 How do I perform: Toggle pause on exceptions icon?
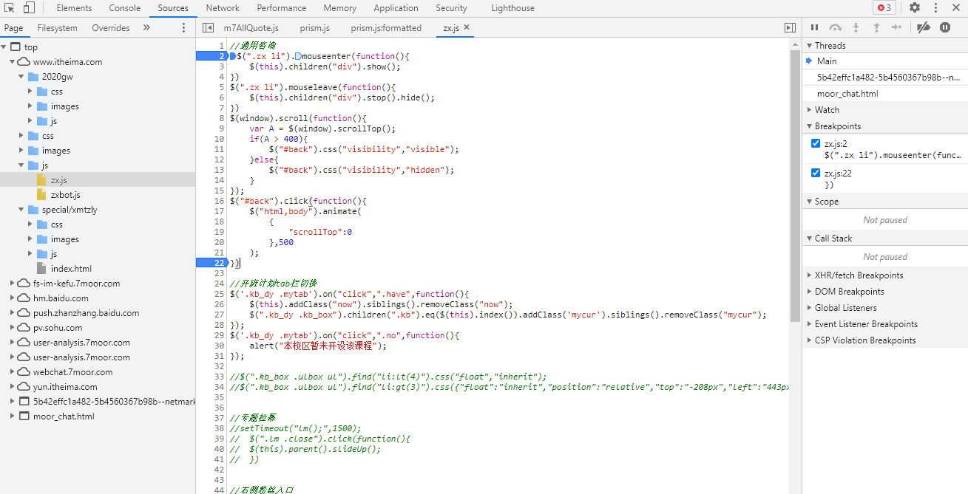pyautogui.click(x=945, y=27)
